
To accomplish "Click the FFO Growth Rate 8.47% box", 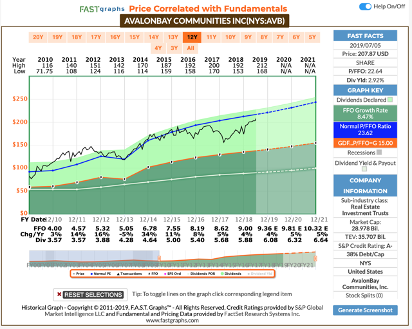I will coord(365,113).
